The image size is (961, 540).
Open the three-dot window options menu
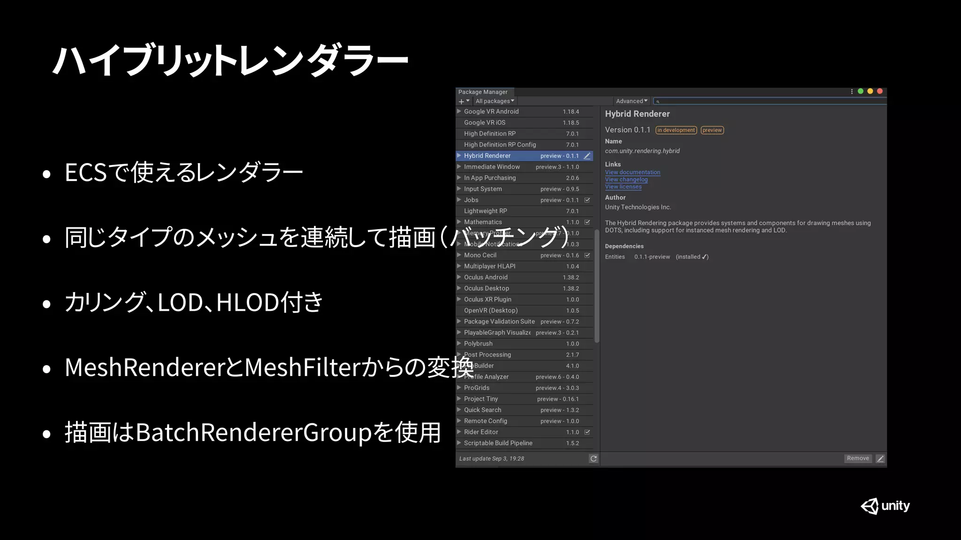852,91
